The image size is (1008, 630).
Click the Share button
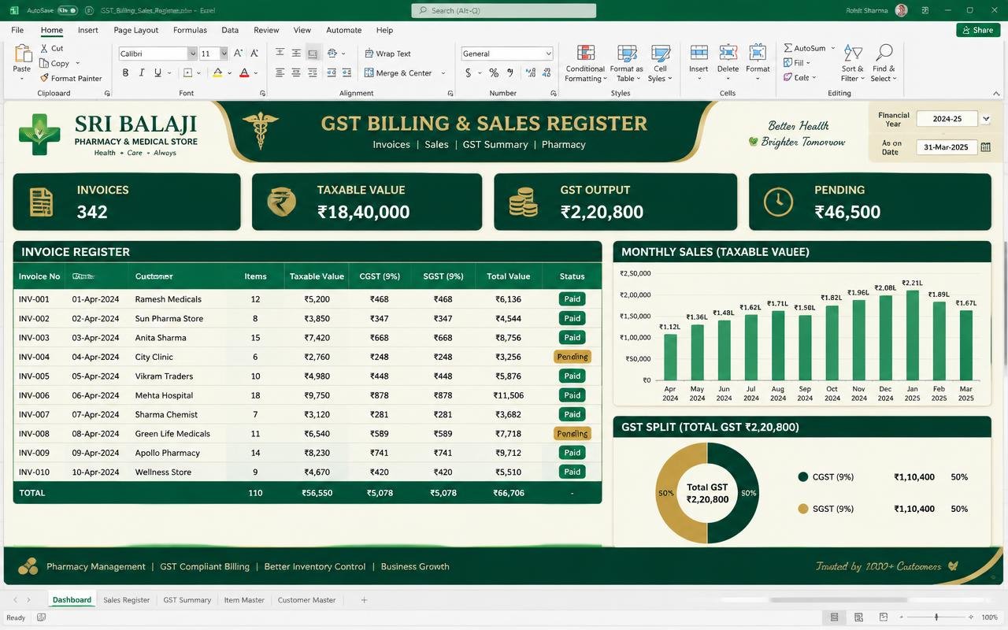(x=978, y=30)
